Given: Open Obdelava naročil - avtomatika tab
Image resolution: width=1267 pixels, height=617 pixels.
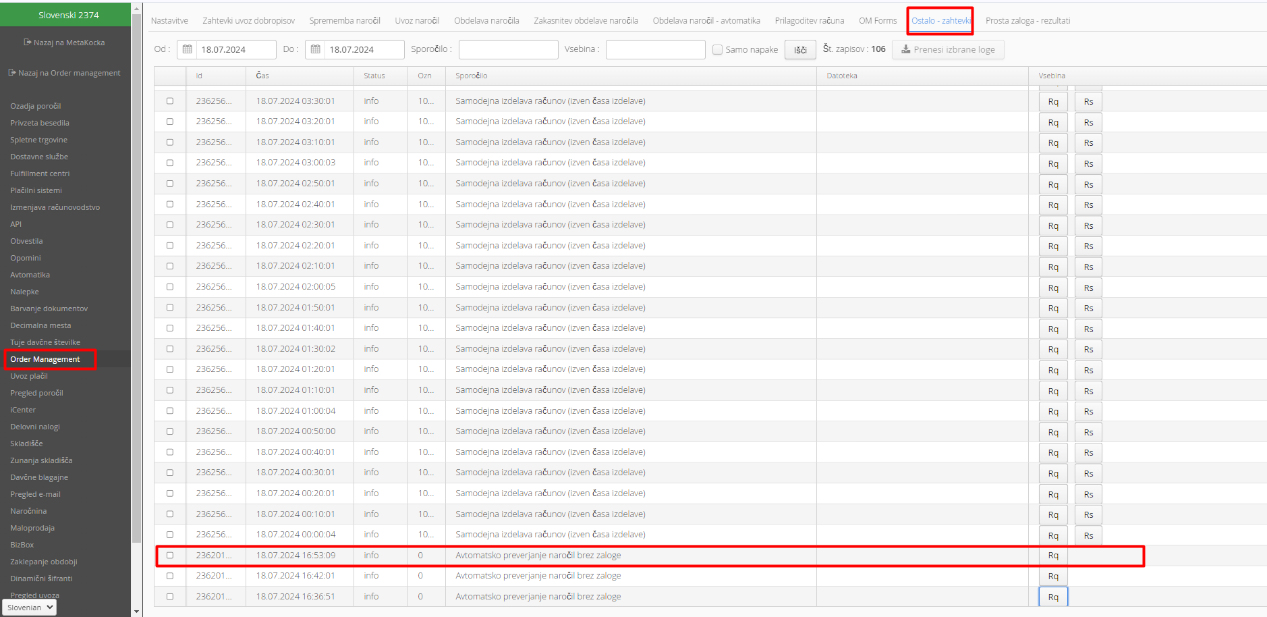Looking at the screenshot, I should point(706,21).
